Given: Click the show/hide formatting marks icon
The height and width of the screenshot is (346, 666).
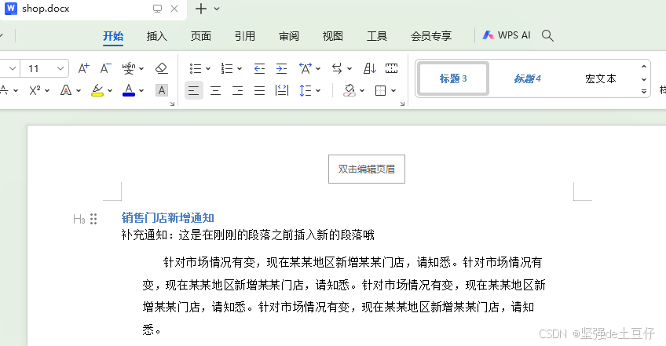Looking at the screenshot, I should click(391, 68).
